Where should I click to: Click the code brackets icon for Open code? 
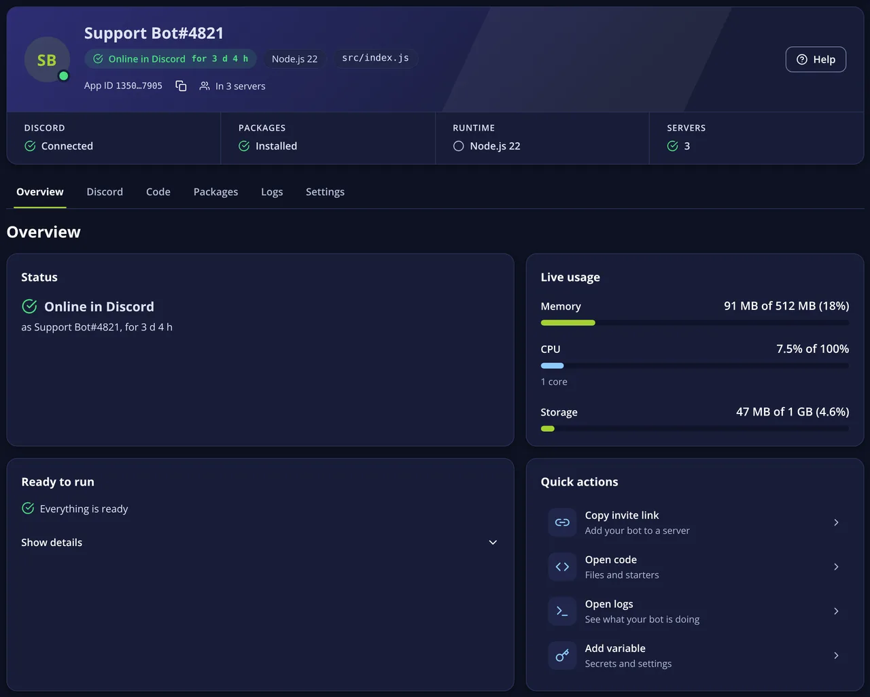pos(562,566)
